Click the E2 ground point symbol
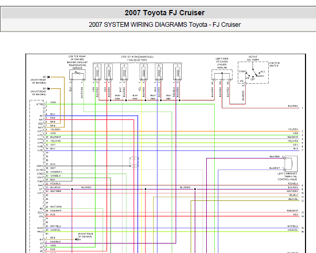Viewport: 316px width, 253px height. 48,77
